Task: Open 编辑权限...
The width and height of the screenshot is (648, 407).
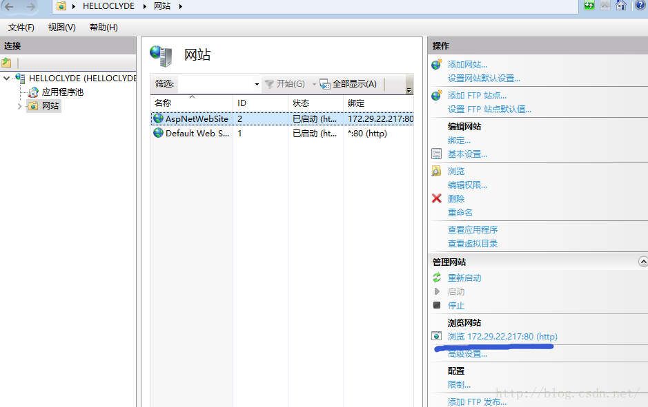Action: pos(467,185)
